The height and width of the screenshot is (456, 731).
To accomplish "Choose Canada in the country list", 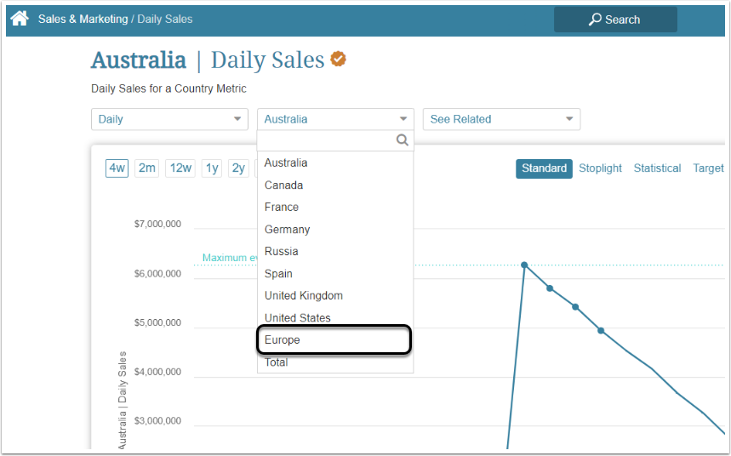I will [284, 185].
